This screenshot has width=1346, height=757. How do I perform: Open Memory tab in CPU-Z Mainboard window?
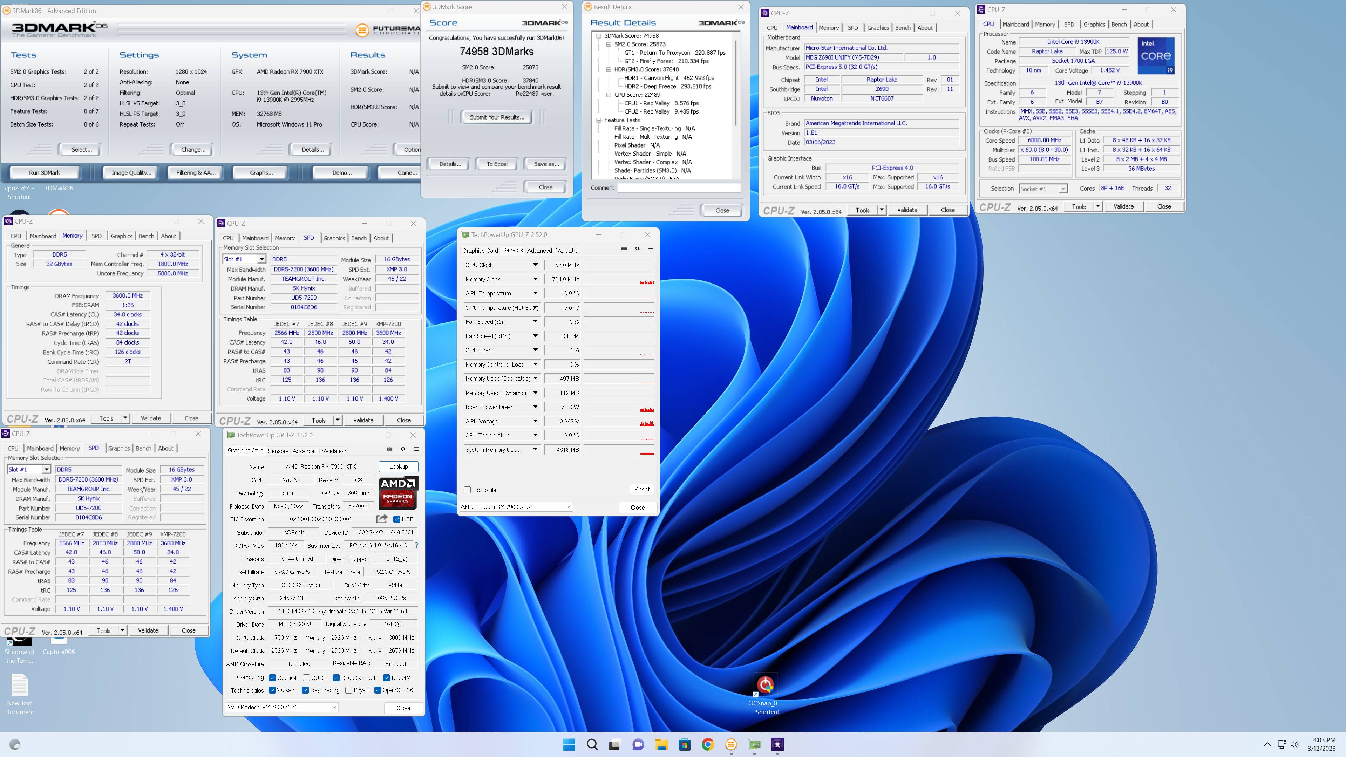pyautogui.click(x=829, y=28)
